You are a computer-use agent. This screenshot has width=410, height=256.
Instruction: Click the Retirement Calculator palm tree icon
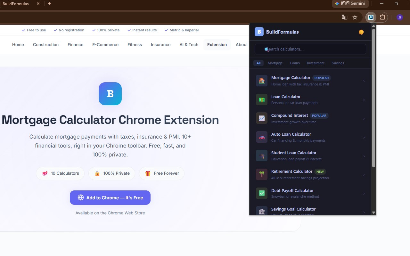tap(262, 174)
